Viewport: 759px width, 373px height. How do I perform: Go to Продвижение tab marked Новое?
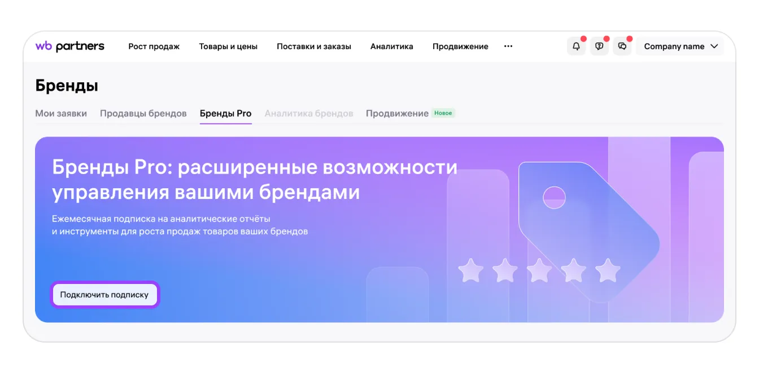pos(397,113)
